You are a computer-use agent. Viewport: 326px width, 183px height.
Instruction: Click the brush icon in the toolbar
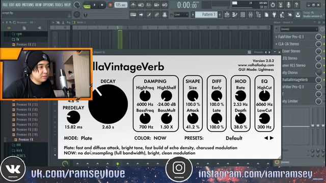pos(149,15)
